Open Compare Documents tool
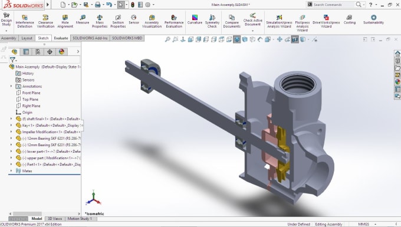Screen dimensions: 401x227 [x=232, y=21]
